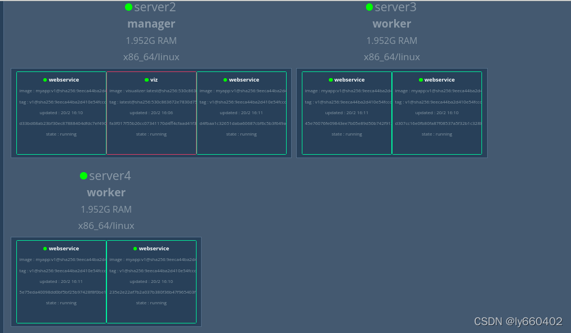Viewport: 571px width, 333px height.
Task: Click the container ID 5e75eda40098dd0bf
Action: [63, 292]
